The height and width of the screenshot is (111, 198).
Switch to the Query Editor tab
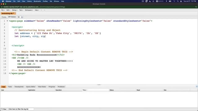pos(31,87)
